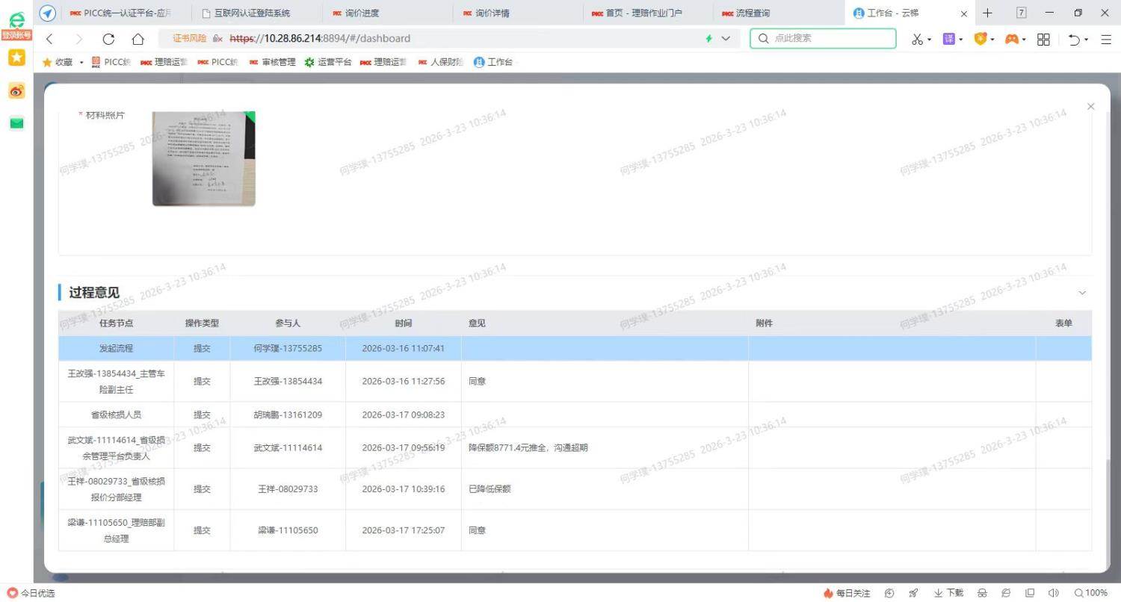Click the scissors screenshot tool icon
This screenshot has width=1121, height=602.
(x=917, y=39)
